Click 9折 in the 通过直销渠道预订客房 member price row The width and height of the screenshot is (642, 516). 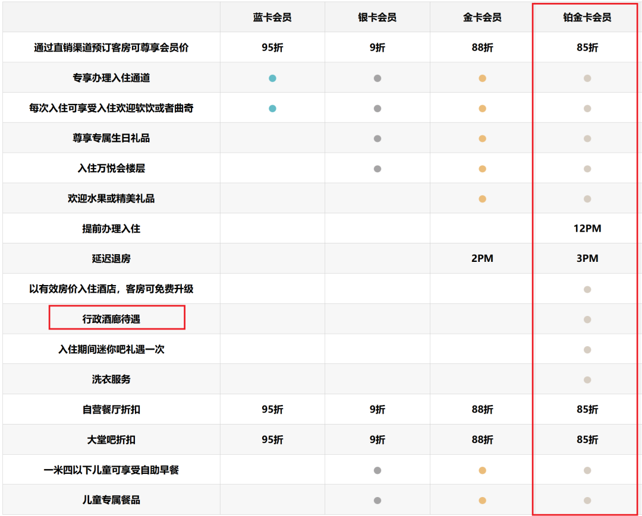377,48
